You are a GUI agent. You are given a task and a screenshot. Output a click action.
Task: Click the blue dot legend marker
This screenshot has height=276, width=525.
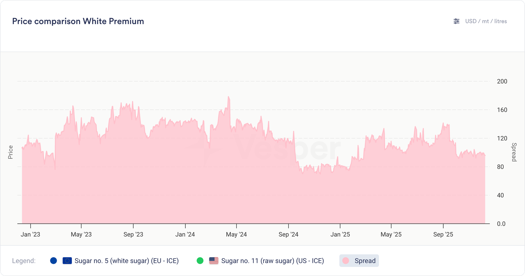pyautogui.click(x=53, y=261)
